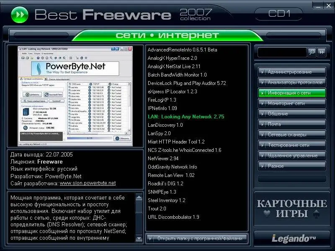335x251 pixels.
Task: Click the magnifier search icon
Action: click(x=312, y=52)
